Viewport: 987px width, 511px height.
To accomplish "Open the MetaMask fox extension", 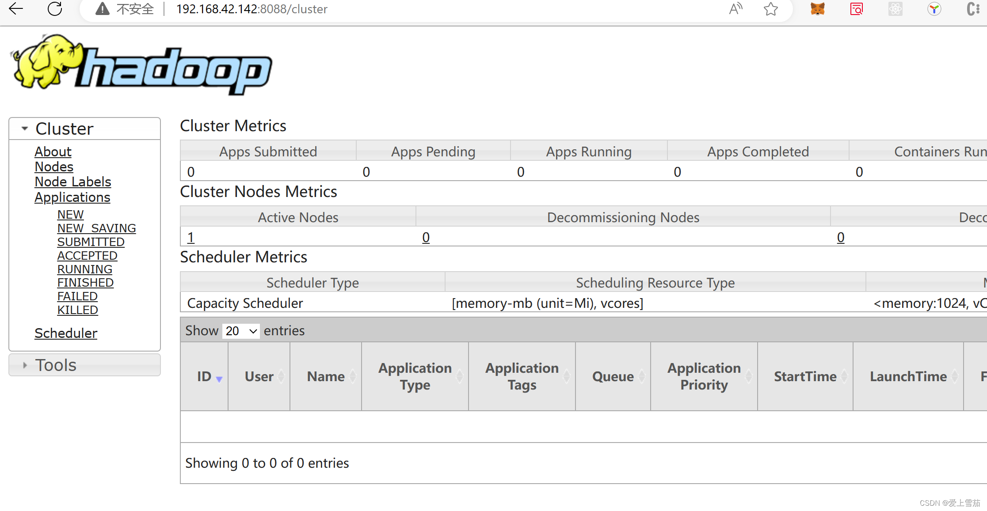I will point(817,9).
